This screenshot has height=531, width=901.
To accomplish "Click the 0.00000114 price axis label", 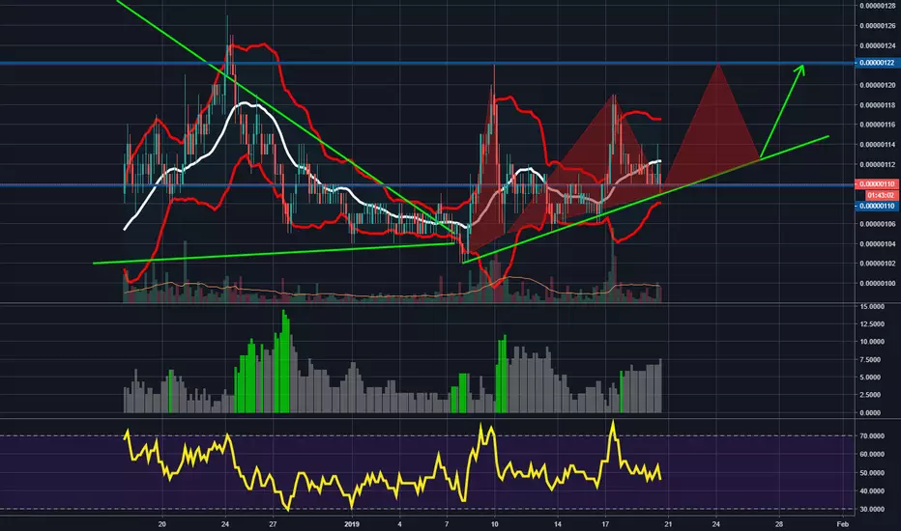I will (878, 145).
